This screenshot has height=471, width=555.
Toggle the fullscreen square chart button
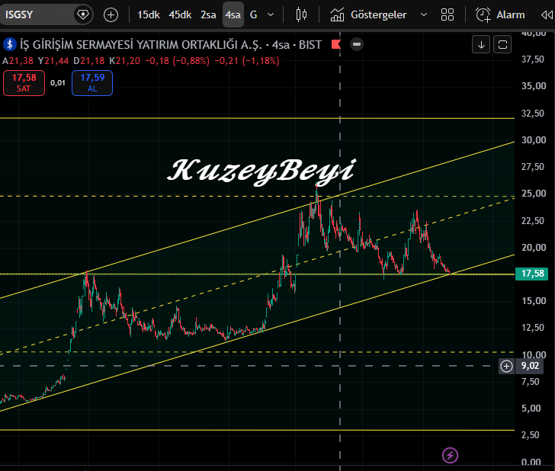pyautogui.click(x=502, y=45)
